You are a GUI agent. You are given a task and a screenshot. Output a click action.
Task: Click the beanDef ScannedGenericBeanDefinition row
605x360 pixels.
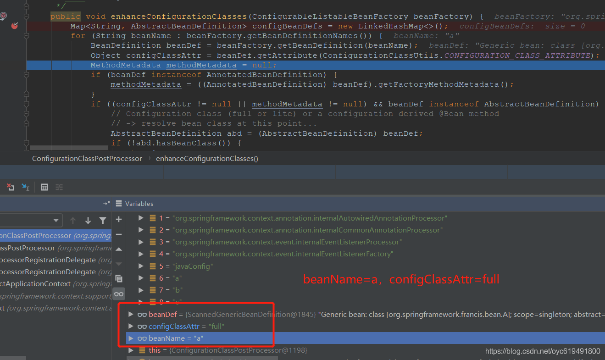coord(366,314)
